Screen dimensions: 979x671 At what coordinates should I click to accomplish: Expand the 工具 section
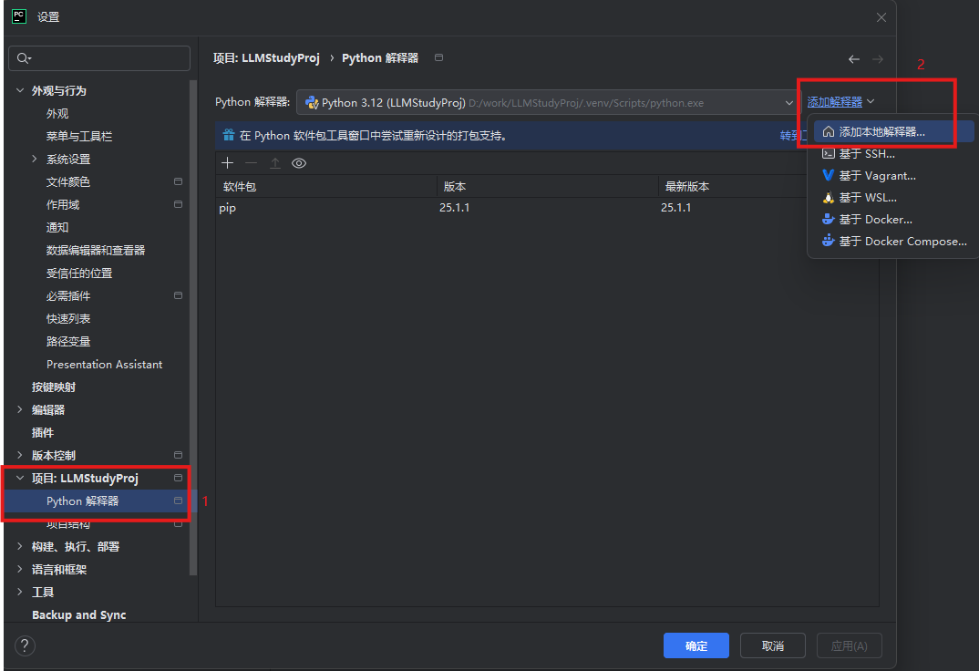(x=20, y=592)
